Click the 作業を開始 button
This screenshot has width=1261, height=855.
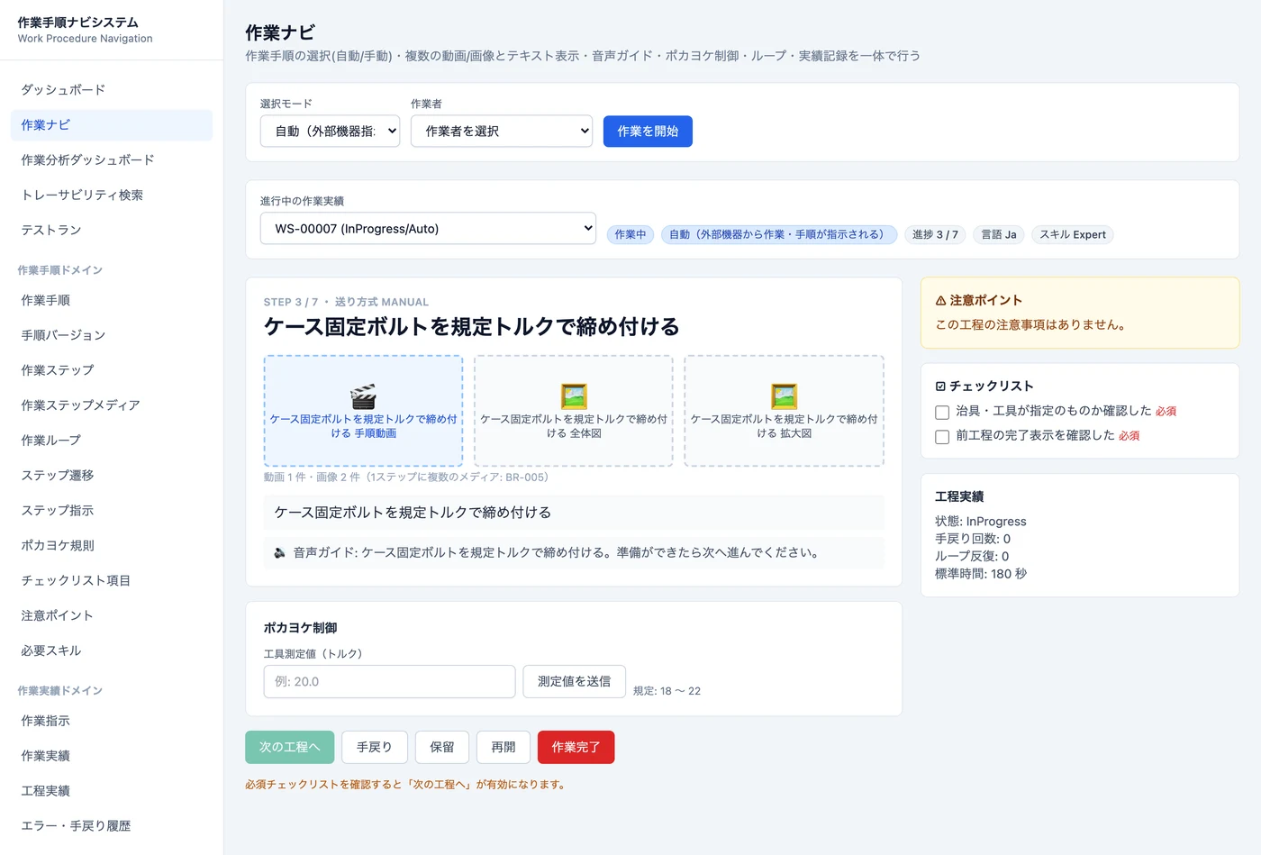click(648, 132)
